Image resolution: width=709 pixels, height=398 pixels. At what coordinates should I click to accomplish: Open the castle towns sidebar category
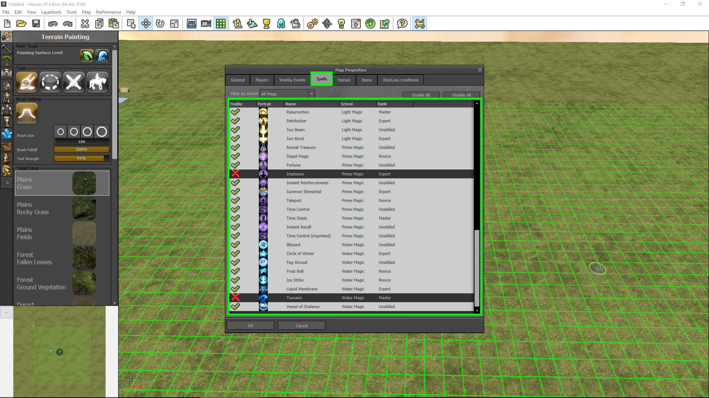click(x=7, y=73)
